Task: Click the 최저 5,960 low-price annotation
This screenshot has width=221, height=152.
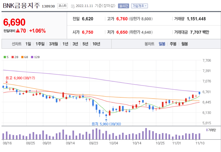Action: tap(106, 124)
